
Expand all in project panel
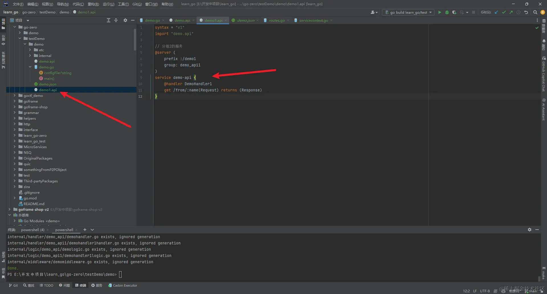point(109,20)
